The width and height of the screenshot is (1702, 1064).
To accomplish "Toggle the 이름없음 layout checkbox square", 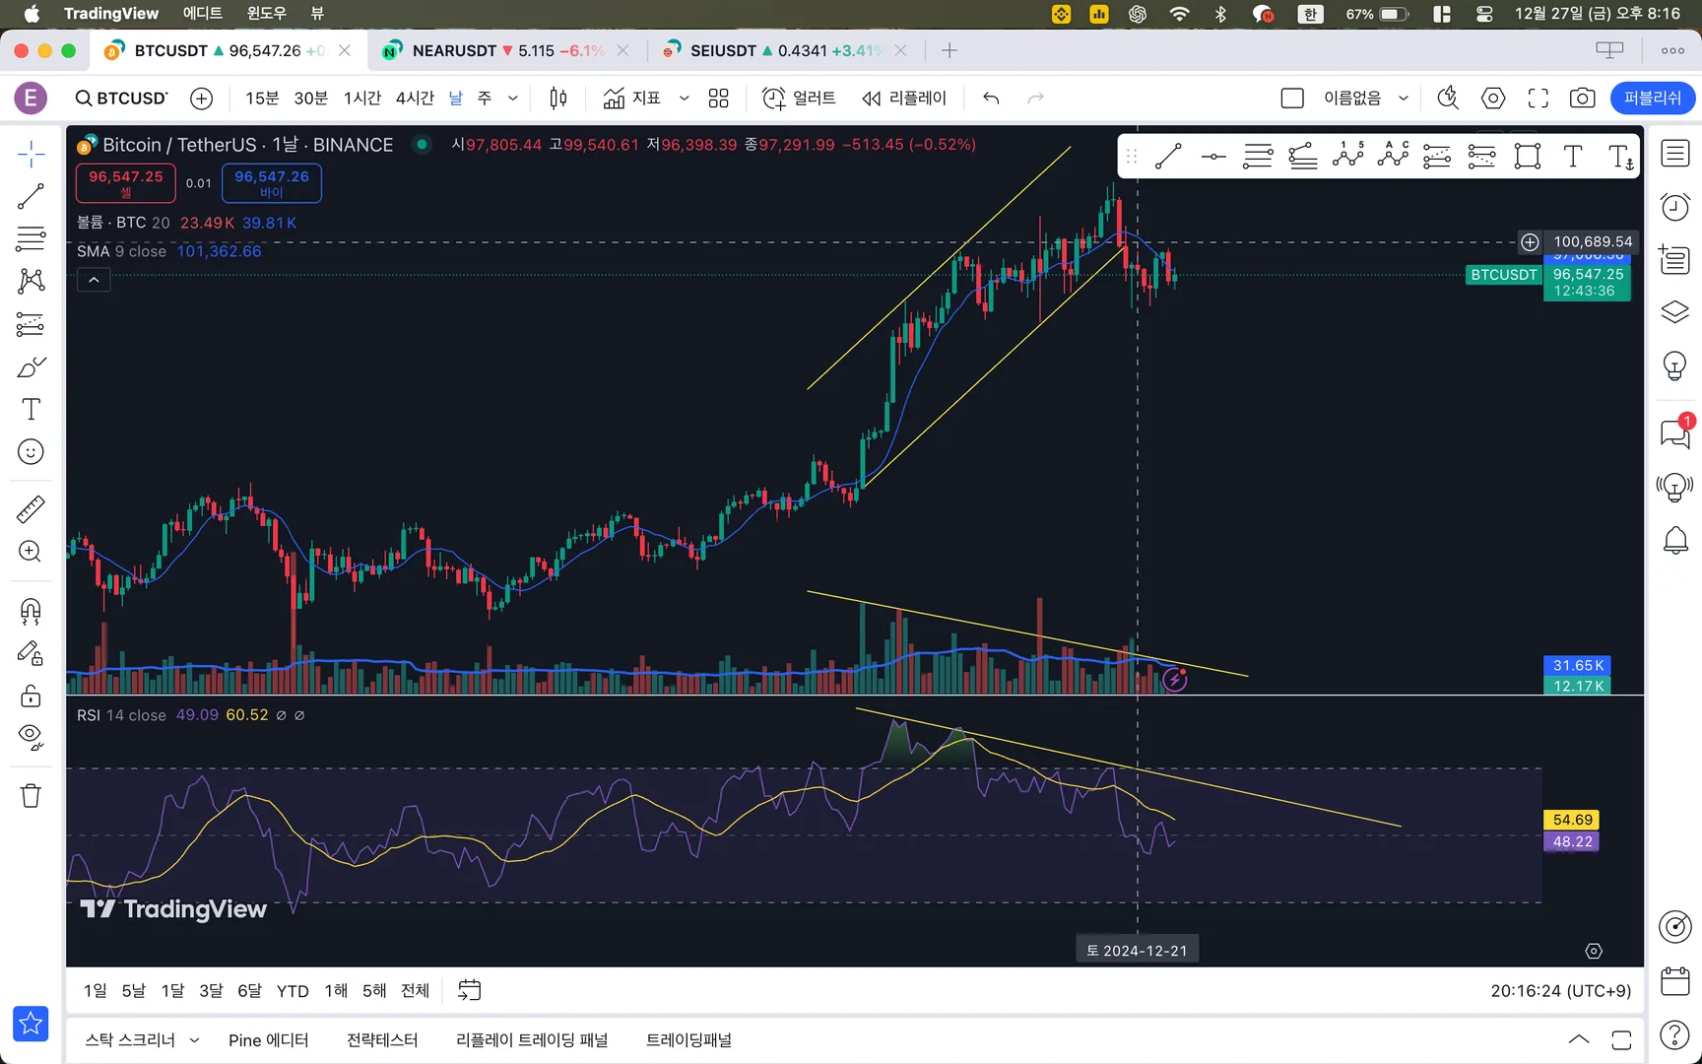I will click(x=1292, y=99).
